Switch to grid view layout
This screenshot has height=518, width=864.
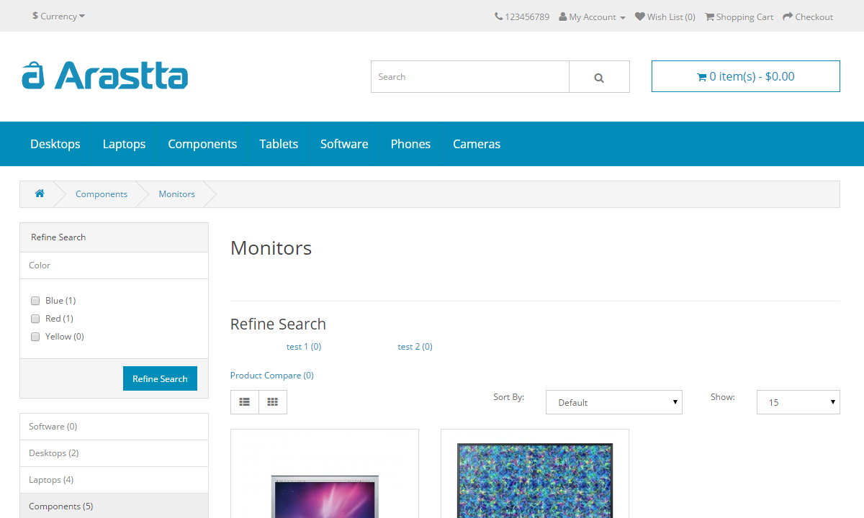[x=273, y=402]
